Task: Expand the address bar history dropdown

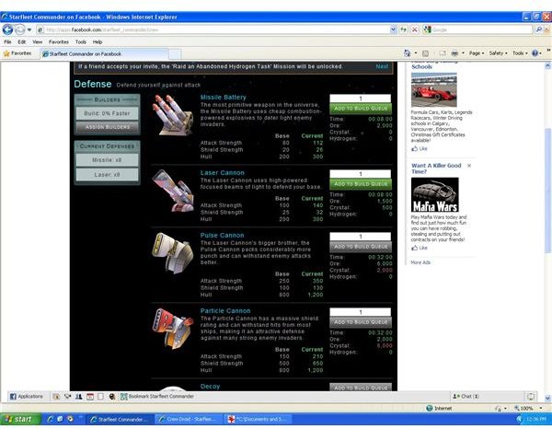Action: tap(393, 30)
